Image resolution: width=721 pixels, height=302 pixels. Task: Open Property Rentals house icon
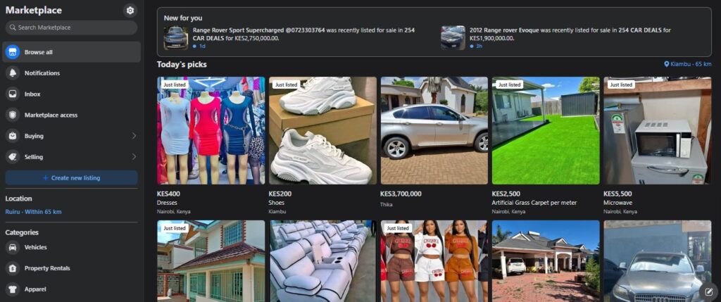click(x=13, y=268)
